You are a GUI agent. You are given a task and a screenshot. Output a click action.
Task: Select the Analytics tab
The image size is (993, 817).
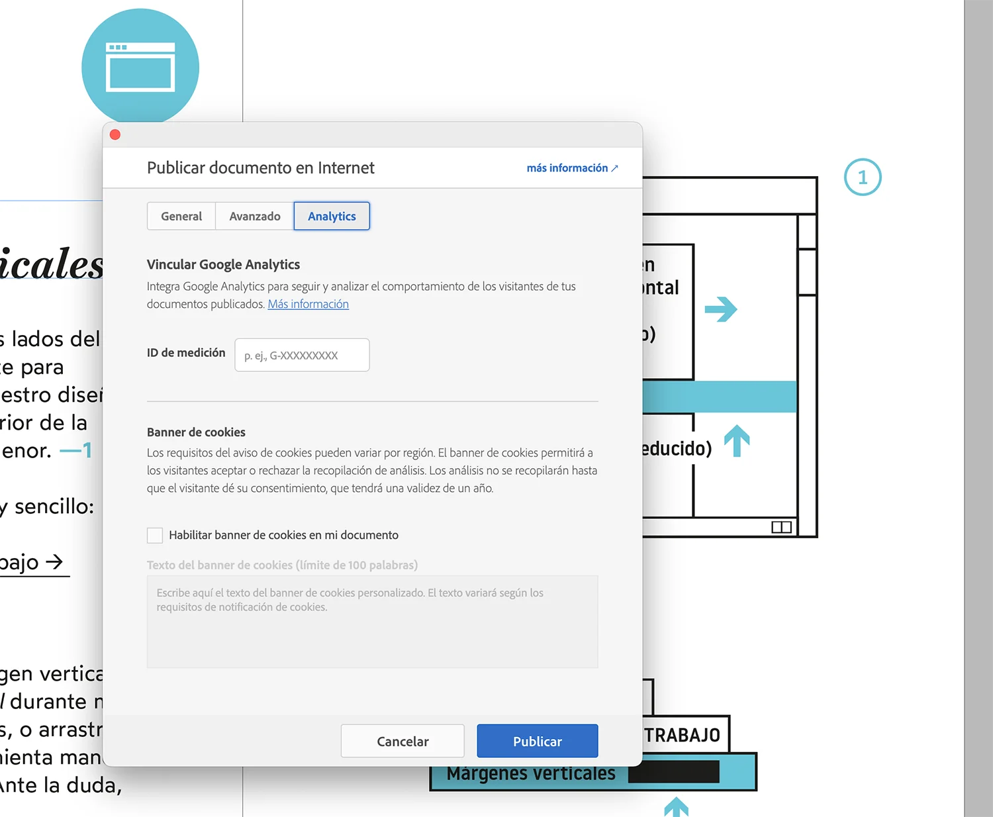pos(332,216)
